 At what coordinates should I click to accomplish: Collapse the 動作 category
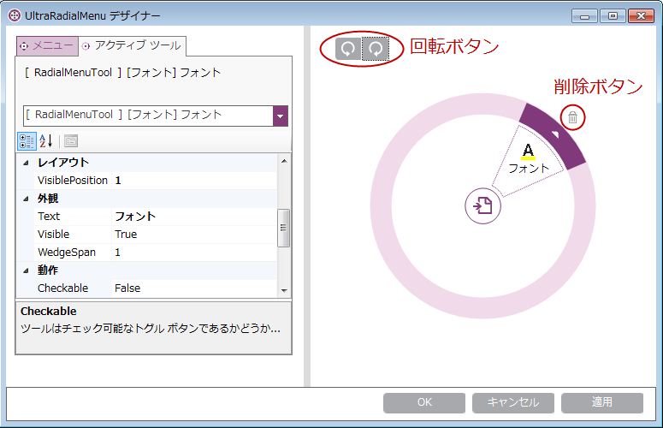[x=27, y=270]
